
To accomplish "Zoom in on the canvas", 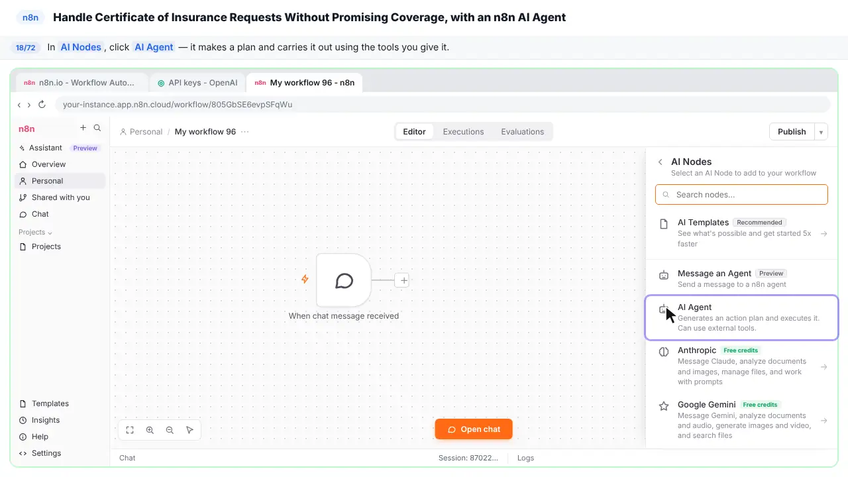I will click(x=150, y=430).
